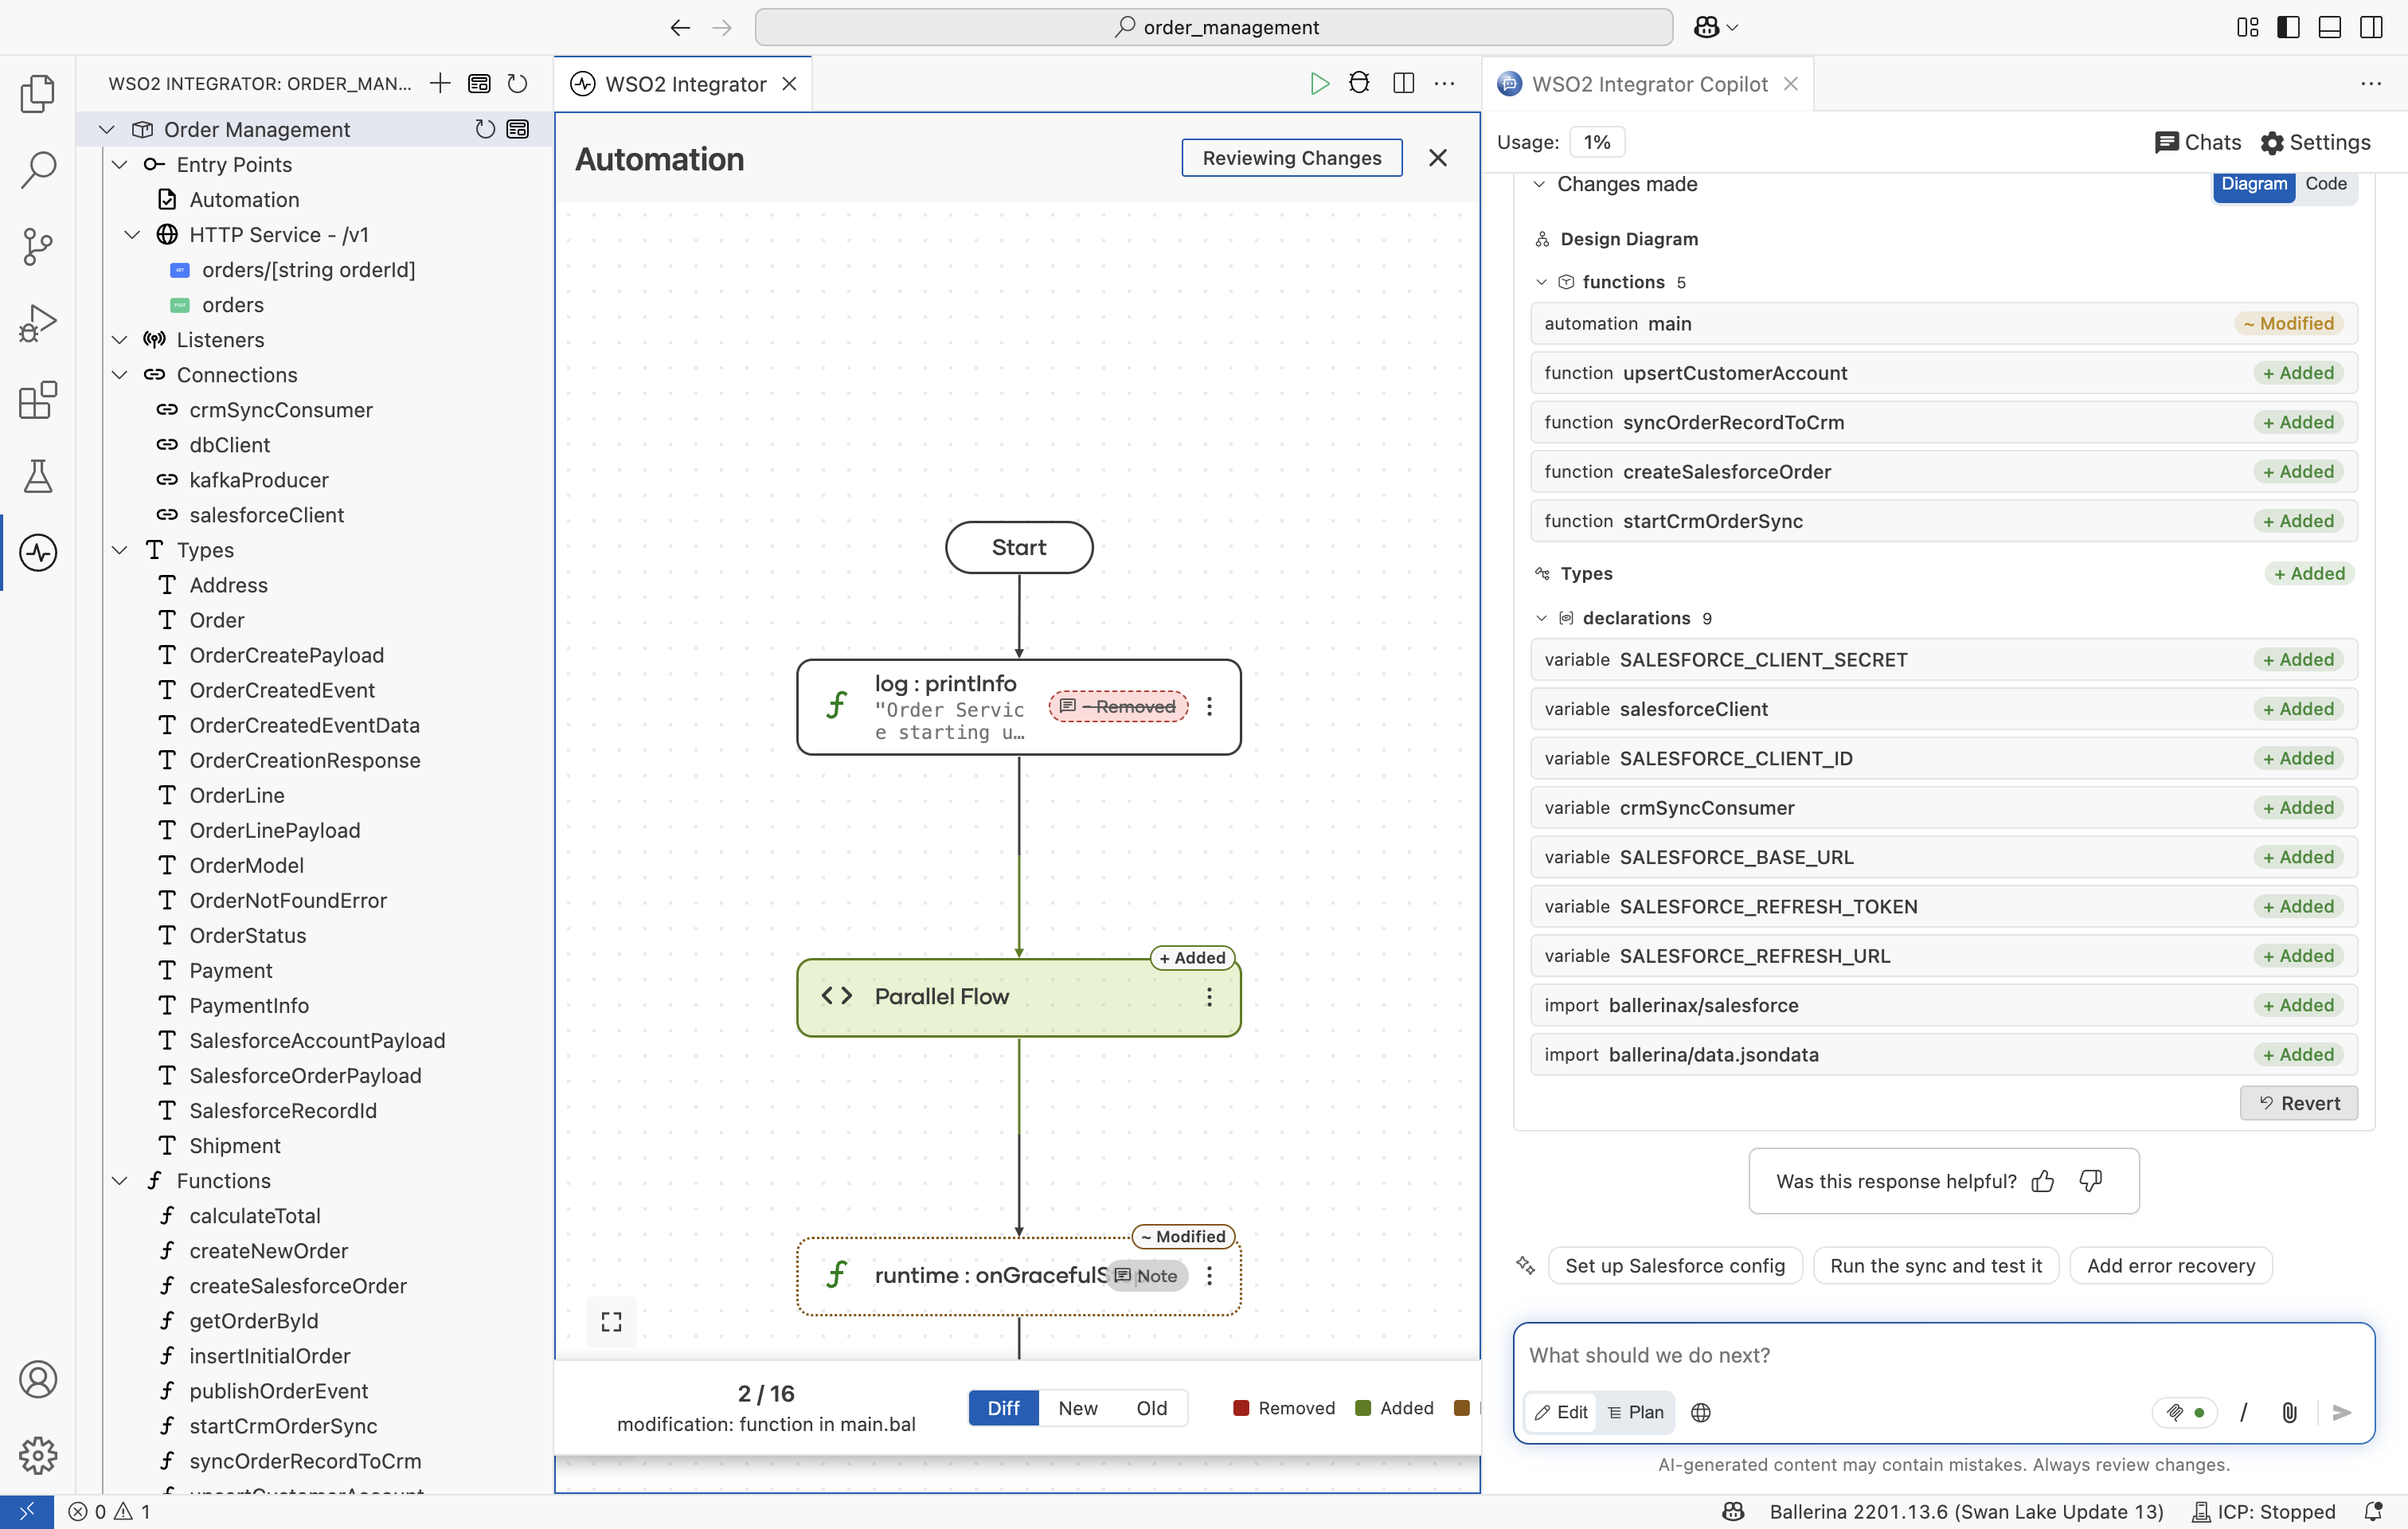Collapse the Entry Points section

(119, 164)
